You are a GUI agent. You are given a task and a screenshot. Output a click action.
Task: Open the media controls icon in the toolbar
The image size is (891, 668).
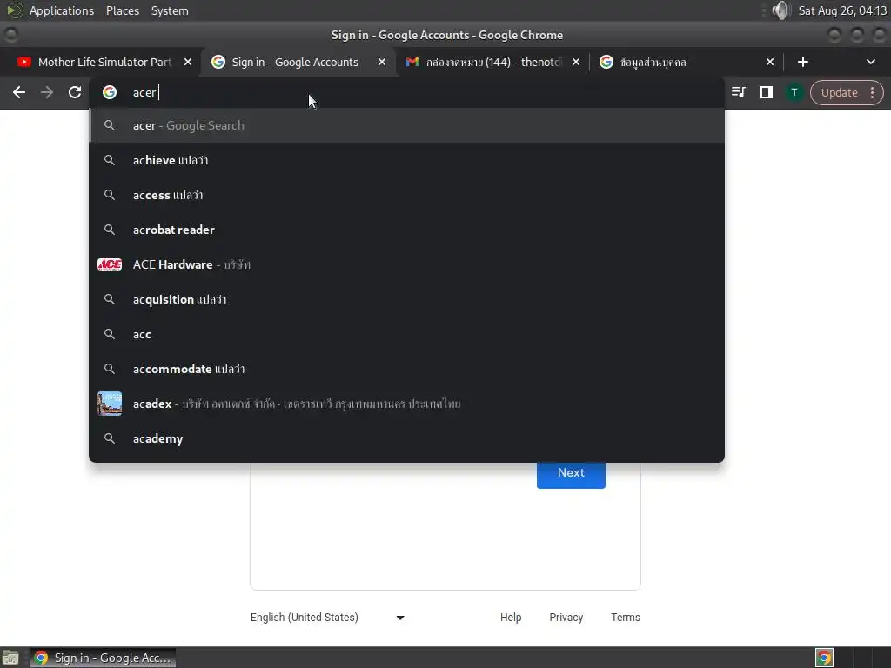pyautogui.click(x=738, y=92)
